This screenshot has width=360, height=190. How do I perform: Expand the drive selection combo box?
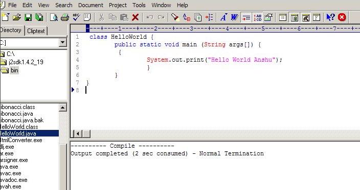coord(62,42)
